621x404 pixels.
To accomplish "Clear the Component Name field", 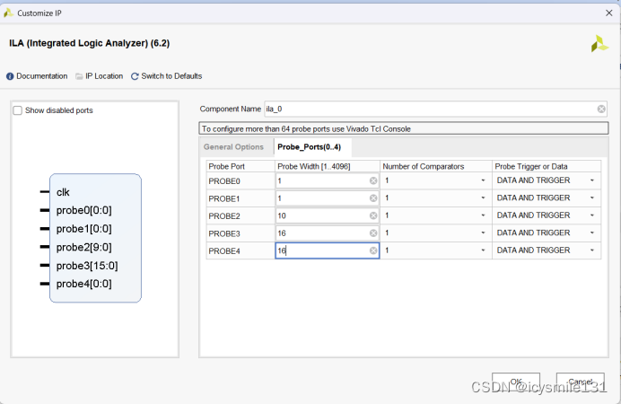I will pos(601,109).
